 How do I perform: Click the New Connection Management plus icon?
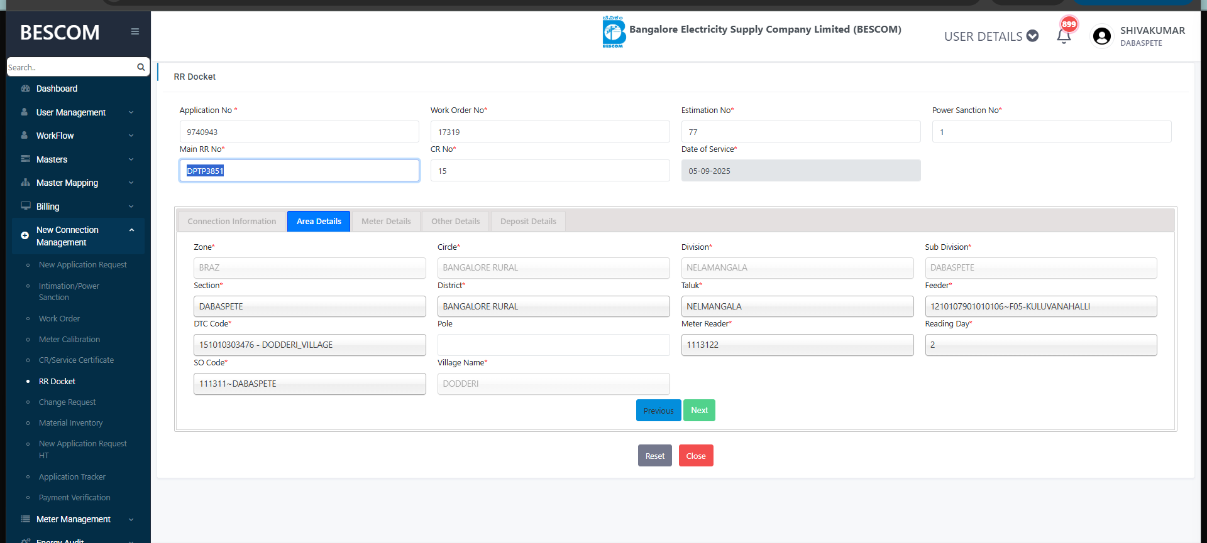[x=25, y=235]
